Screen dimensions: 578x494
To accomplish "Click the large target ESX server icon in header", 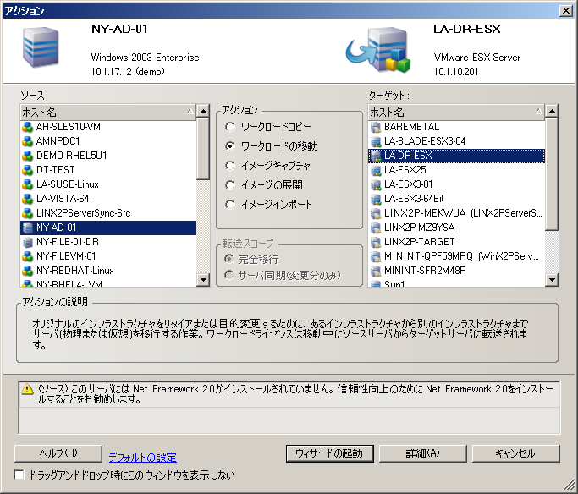I will click(x=378, y=49).
